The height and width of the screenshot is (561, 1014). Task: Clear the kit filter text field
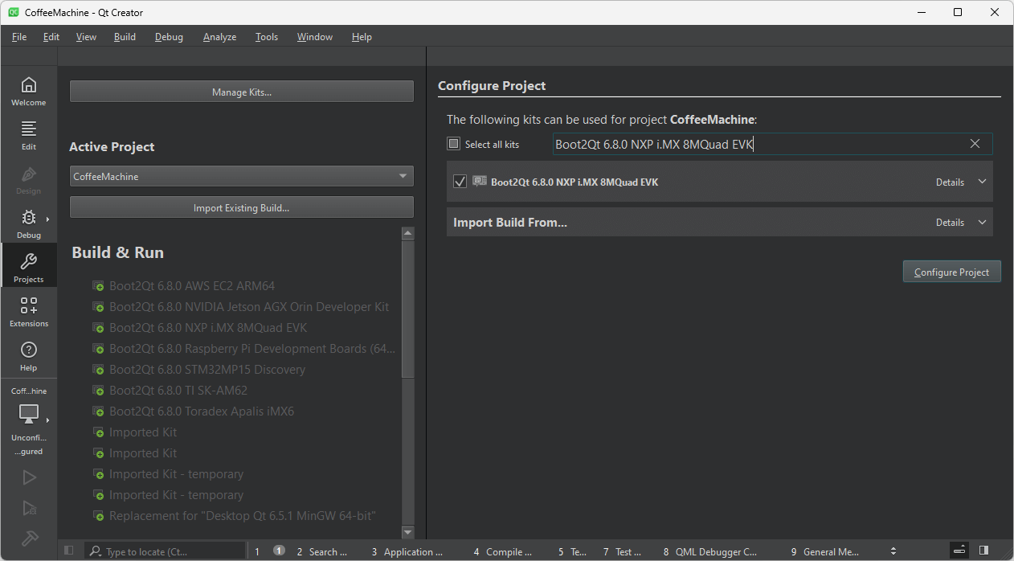(x=975, y=144)
